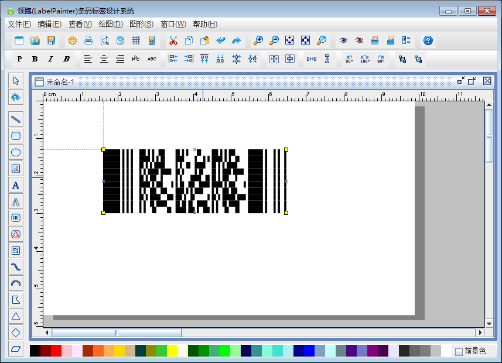This screenshot has height=363, width=502.
Task: Click the vertical scrollbar down arrow
Action: pyautogui.click(x=489, y=324)
